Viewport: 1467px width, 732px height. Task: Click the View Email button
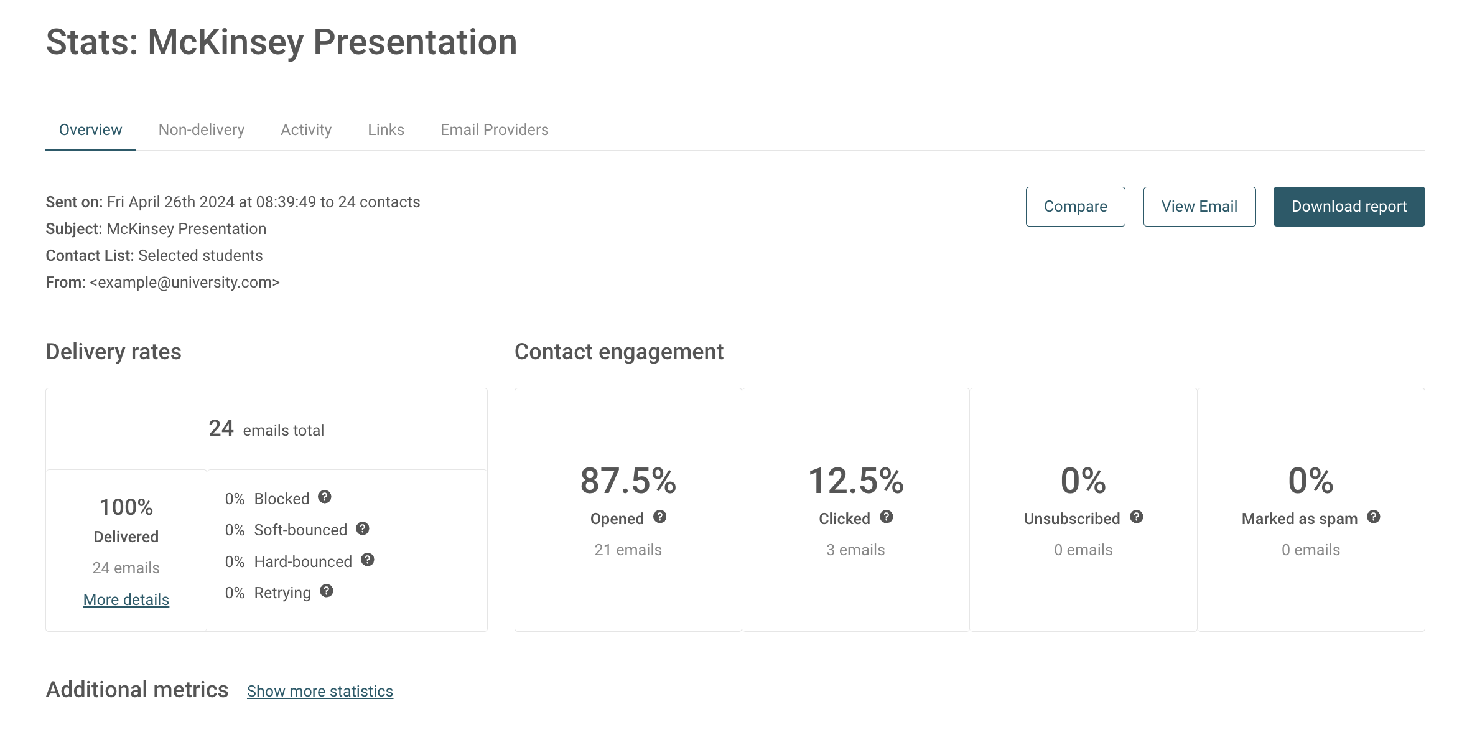[x=1199, y=207]
